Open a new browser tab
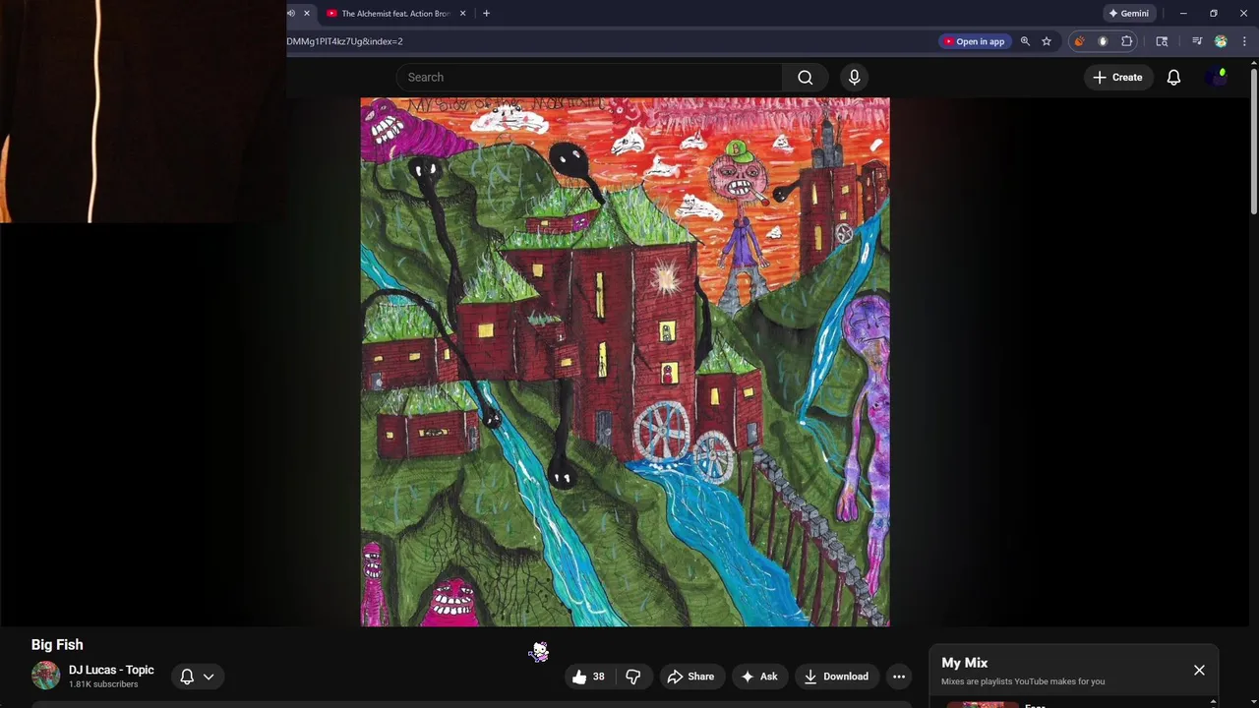The width and height of the screenshot is (1259, 708). 486,14
